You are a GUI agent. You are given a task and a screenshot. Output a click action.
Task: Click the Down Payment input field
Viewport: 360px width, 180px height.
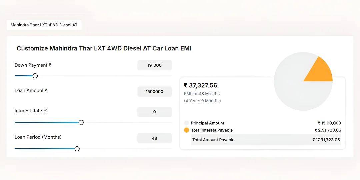[x=154, y=65]
